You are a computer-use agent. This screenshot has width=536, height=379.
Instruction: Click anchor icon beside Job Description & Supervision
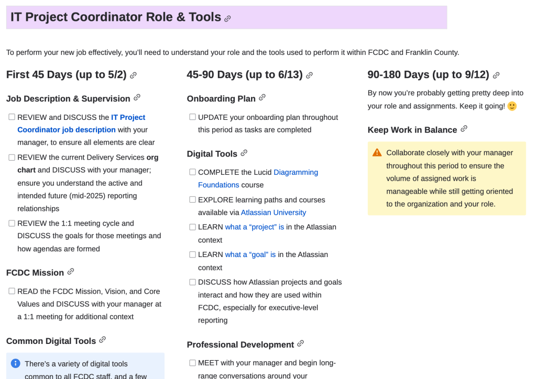pyautogui.click(x=137, y=97)
